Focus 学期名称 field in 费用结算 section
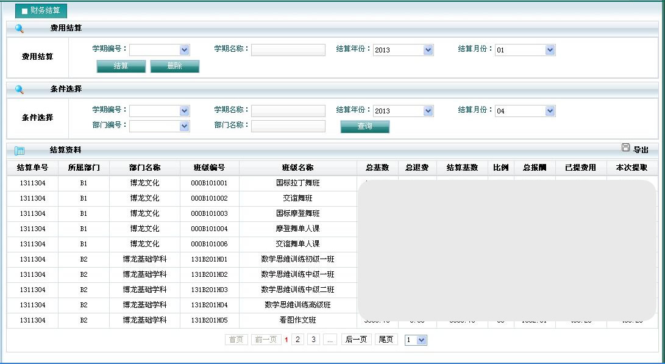This screenshot has width=665, height=364. (x=288, y=50)
